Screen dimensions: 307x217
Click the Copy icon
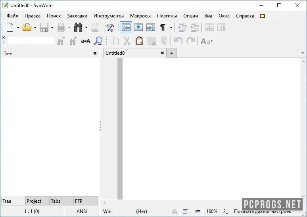click(115, 41)
